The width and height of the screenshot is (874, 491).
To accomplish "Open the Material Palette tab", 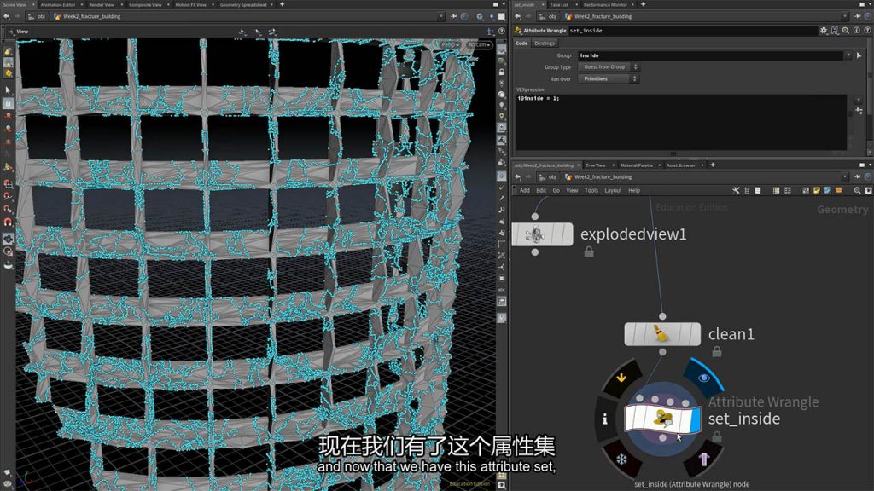I will pyautogui.click(x=637, y=165).
